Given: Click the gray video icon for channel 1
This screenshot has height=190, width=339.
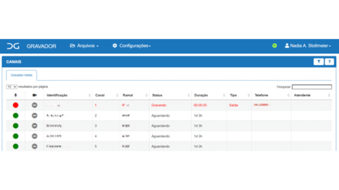Looking at the screenshot, I should 34,105.
